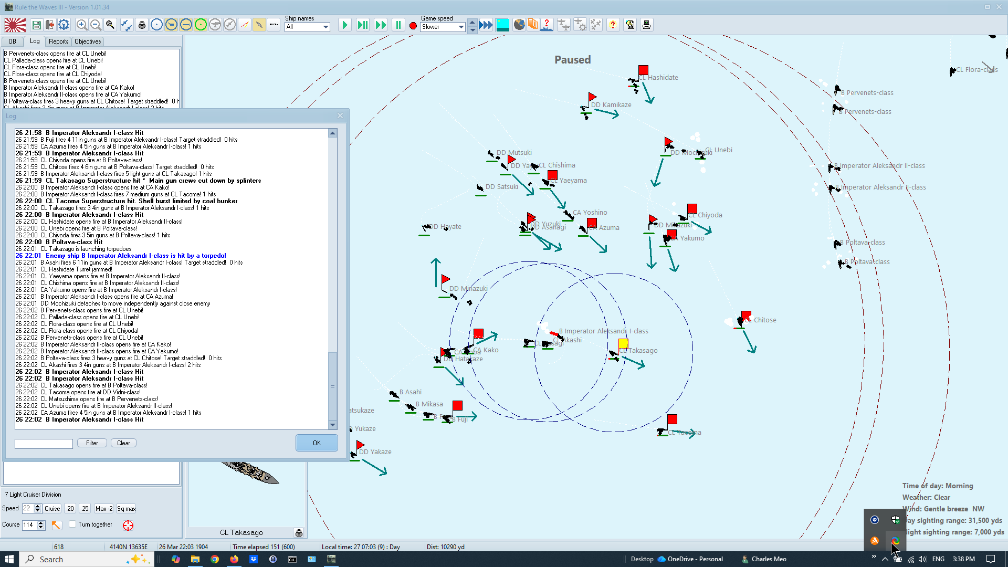The height and width of the screenshot is (567, 1008).
Task: Open help with yellow question mark icon
Action: coord(613,25)
